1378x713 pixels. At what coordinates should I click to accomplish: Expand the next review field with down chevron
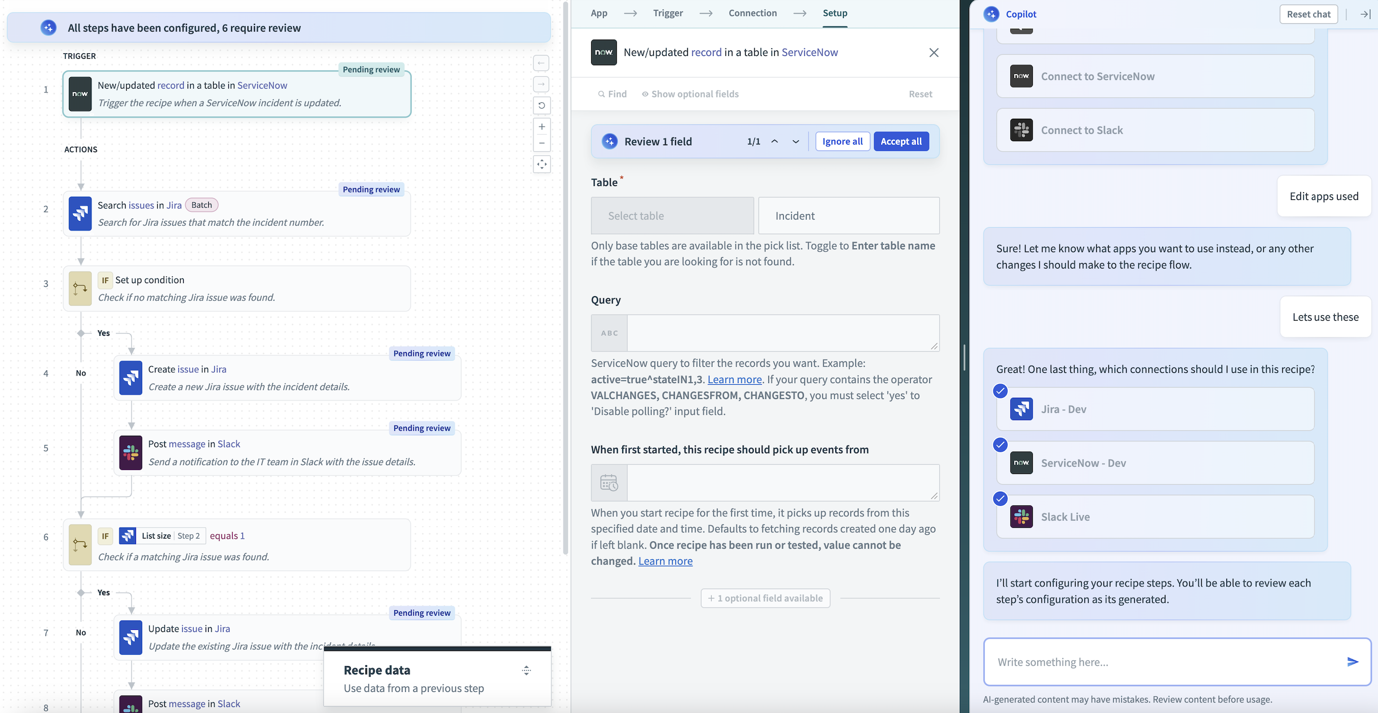coord(795,141)
